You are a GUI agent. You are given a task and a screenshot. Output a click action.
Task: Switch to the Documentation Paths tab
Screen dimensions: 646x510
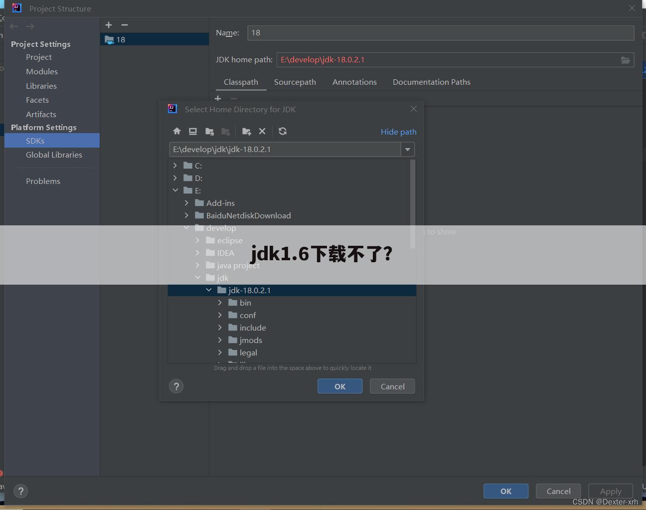coord(432,82)
